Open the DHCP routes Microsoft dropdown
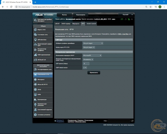The image size is (167, 134). click(x=92, y=56)
